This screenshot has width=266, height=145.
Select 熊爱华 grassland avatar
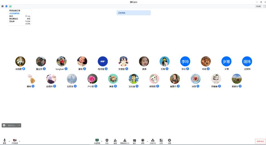click(x=237, y=79)
